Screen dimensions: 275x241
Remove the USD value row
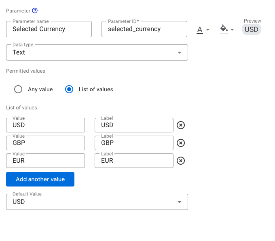[181, 125]
